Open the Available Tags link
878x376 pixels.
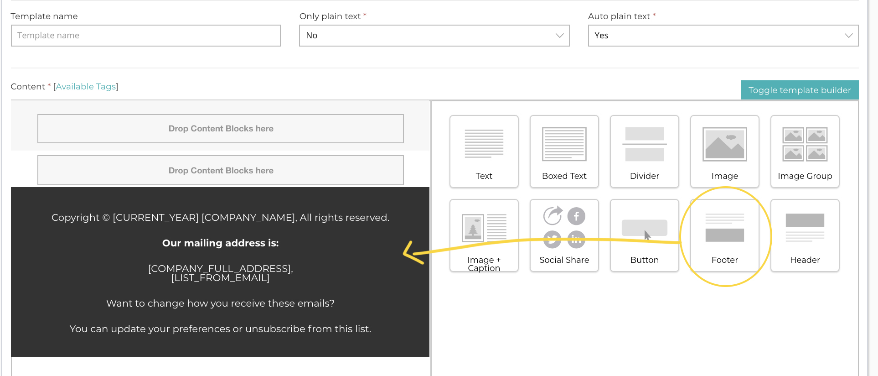(86, 86)
